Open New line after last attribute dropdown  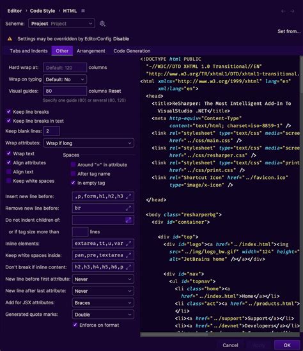103,291
